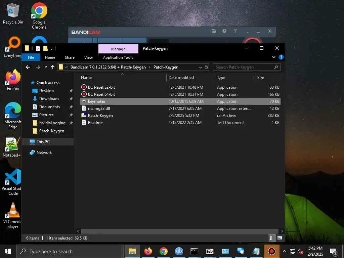
Task: Select Network in the navigation pane
Action: click(44, 153)
